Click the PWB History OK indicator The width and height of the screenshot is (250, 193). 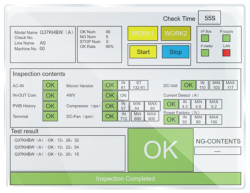pyautogui.click(x=50, y=106)
